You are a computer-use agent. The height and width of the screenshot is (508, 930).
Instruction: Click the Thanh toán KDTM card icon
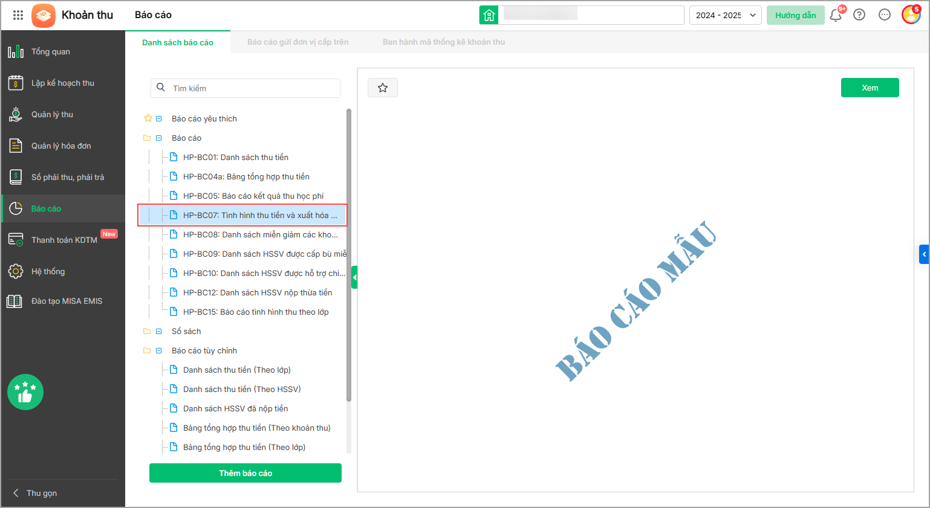tap(16, 240)
